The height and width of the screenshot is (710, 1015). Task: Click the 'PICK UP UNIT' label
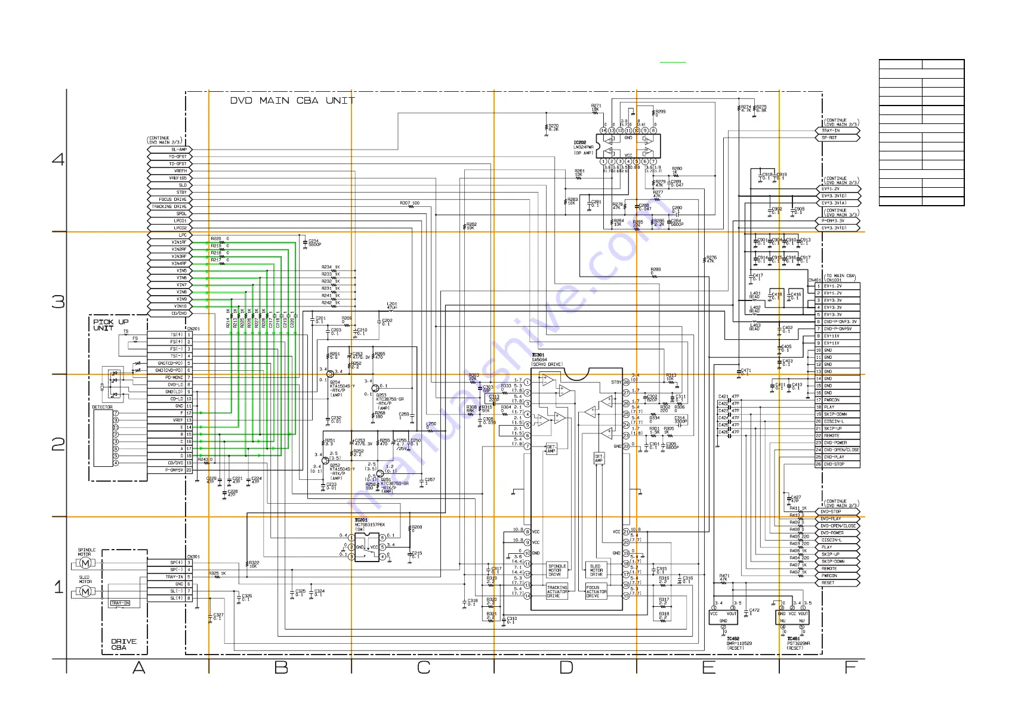(x=111, y=325)
